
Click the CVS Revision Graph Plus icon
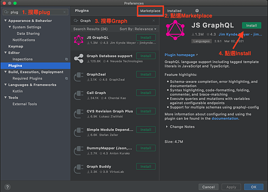click(79, 114)
